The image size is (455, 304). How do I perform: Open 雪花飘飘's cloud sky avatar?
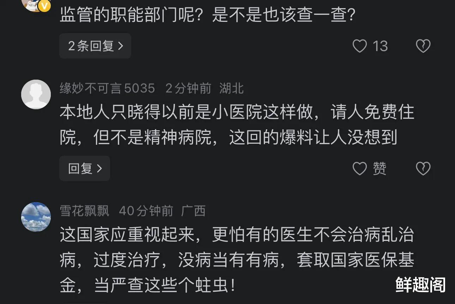(36, 217)
